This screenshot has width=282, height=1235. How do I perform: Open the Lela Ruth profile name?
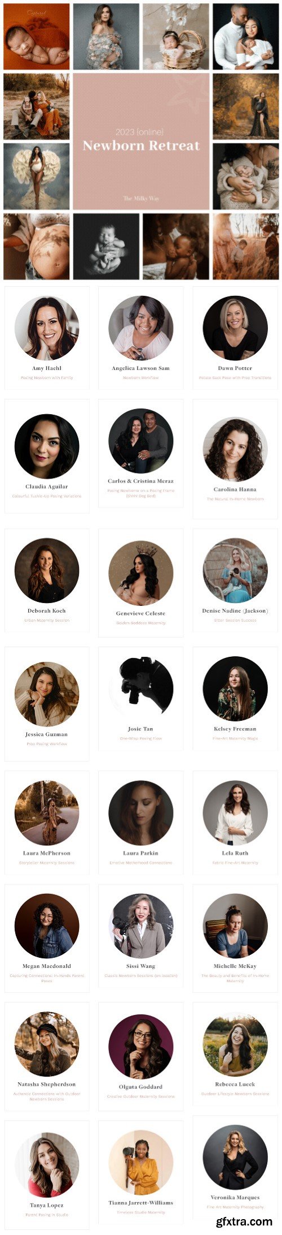[x=235, y=853]
